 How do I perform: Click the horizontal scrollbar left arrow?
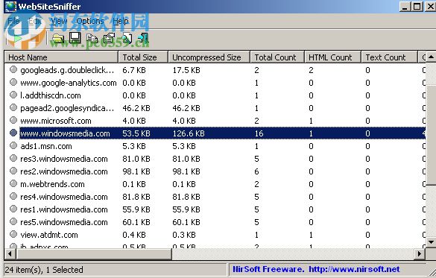(10, 253)
